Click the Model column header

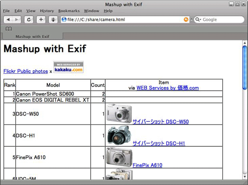coord(53,85)
